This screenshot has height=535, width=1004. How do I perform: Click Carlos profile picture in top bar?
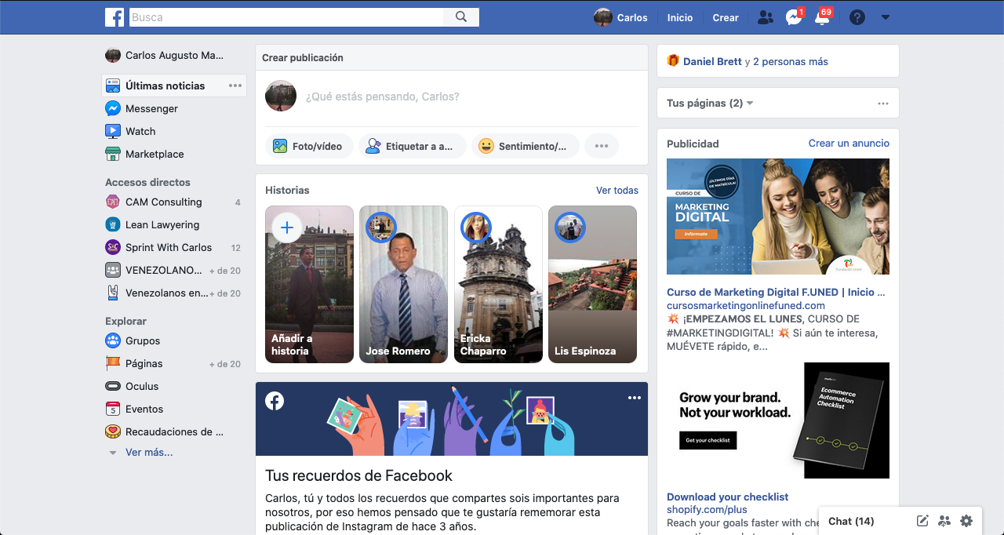(603, 17)
